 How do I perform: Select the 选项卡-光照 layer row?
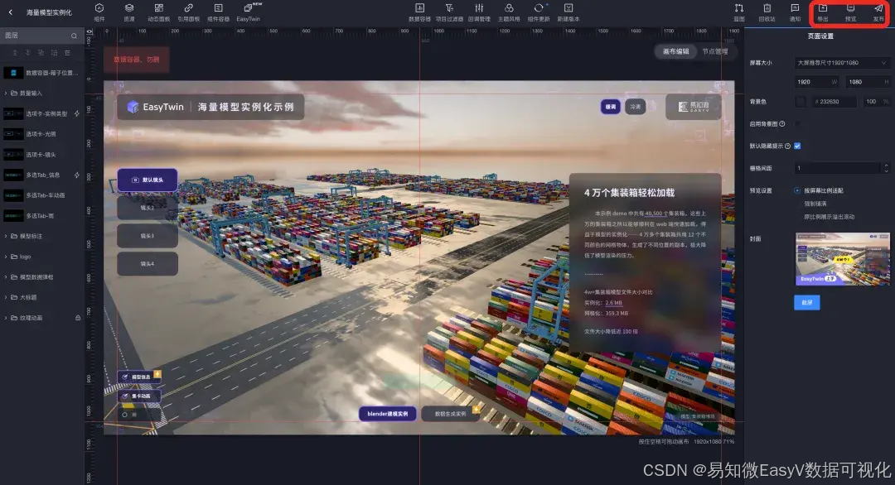tap(42, 134)
